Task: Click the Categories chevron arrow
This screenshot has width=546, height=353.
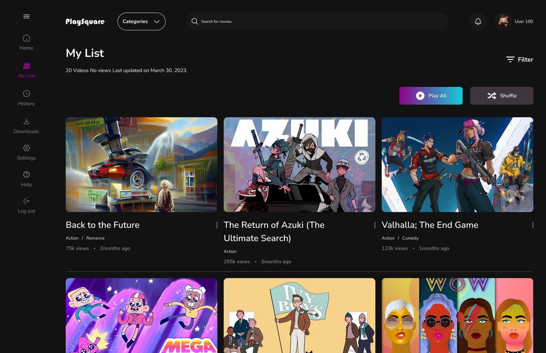Action: pyautogui.click(x=157, y=21)
